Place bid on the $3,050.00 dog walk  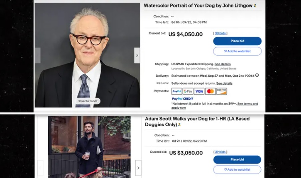coord(237,159)
